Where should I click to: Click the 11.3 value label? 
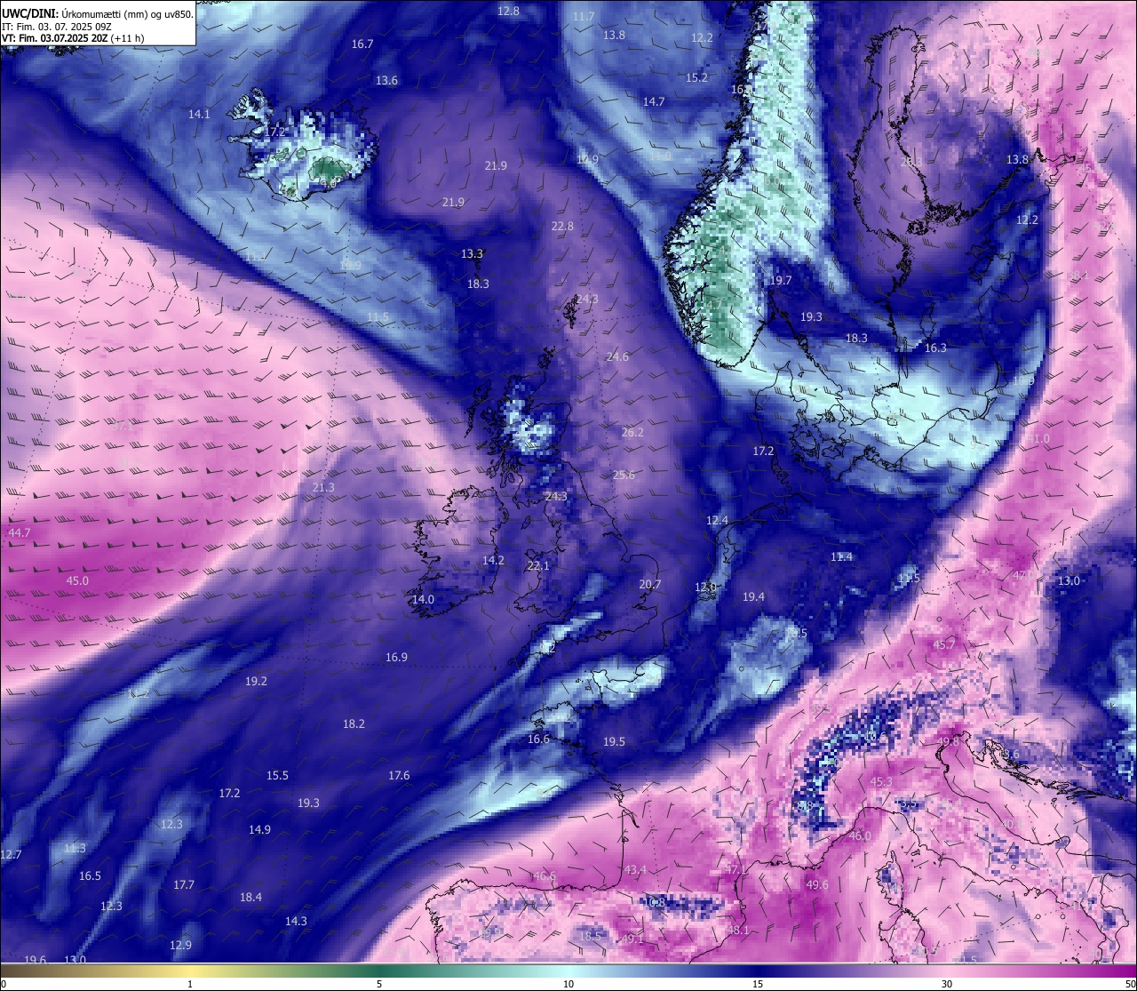pyautogui.click(x=75, y=848)
